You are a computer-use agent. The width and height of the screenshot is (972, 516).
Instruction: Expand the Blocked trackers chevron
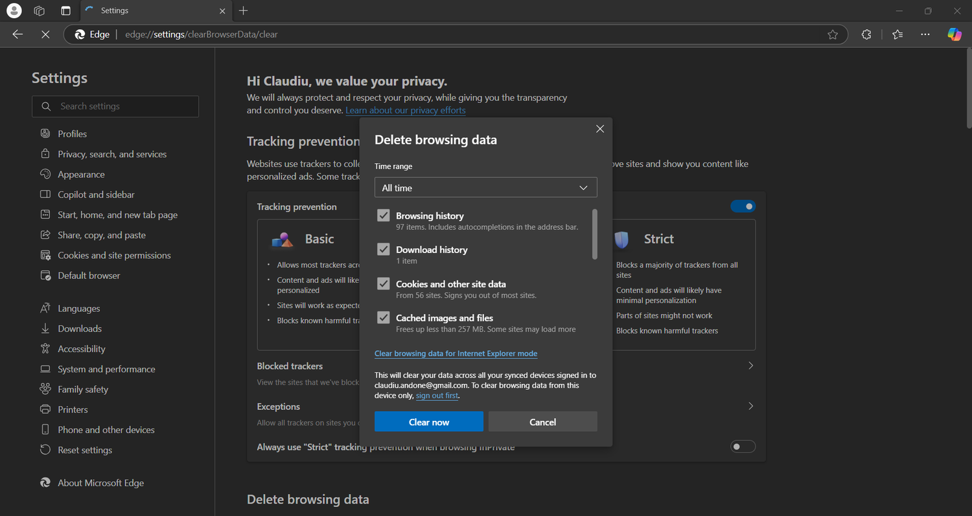[750, 366]
